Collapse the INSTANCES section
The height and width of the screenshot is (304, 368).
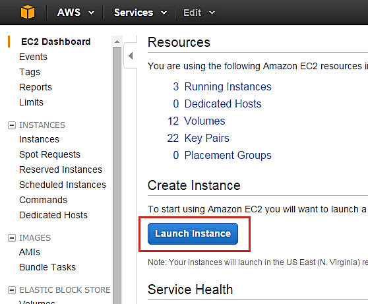point(12,125)
